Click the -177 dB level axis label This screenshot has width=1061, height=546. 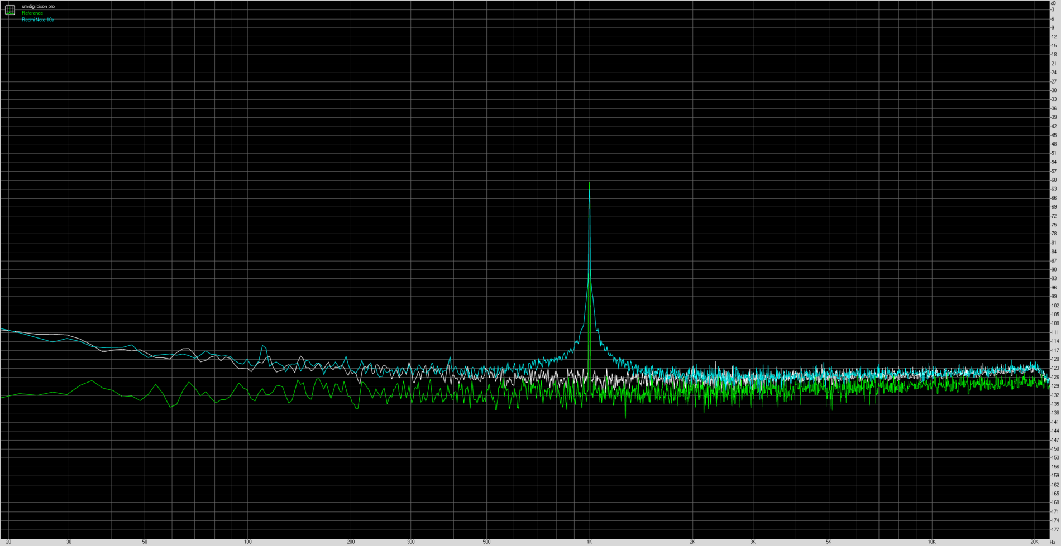[x=1054, y=529]
